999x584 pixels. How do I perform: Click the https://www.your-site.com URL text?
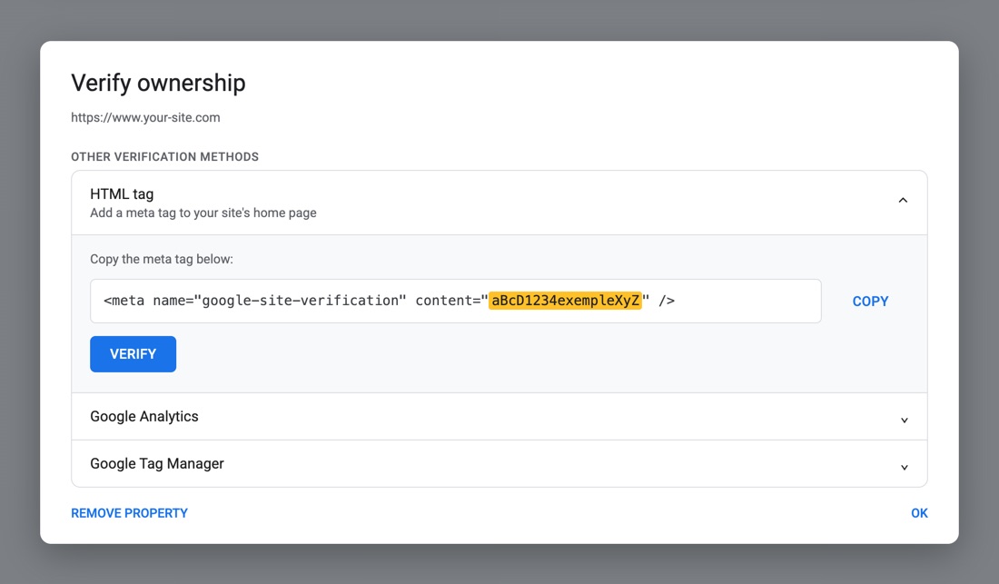pyautogui.click(x=145, y=117)
